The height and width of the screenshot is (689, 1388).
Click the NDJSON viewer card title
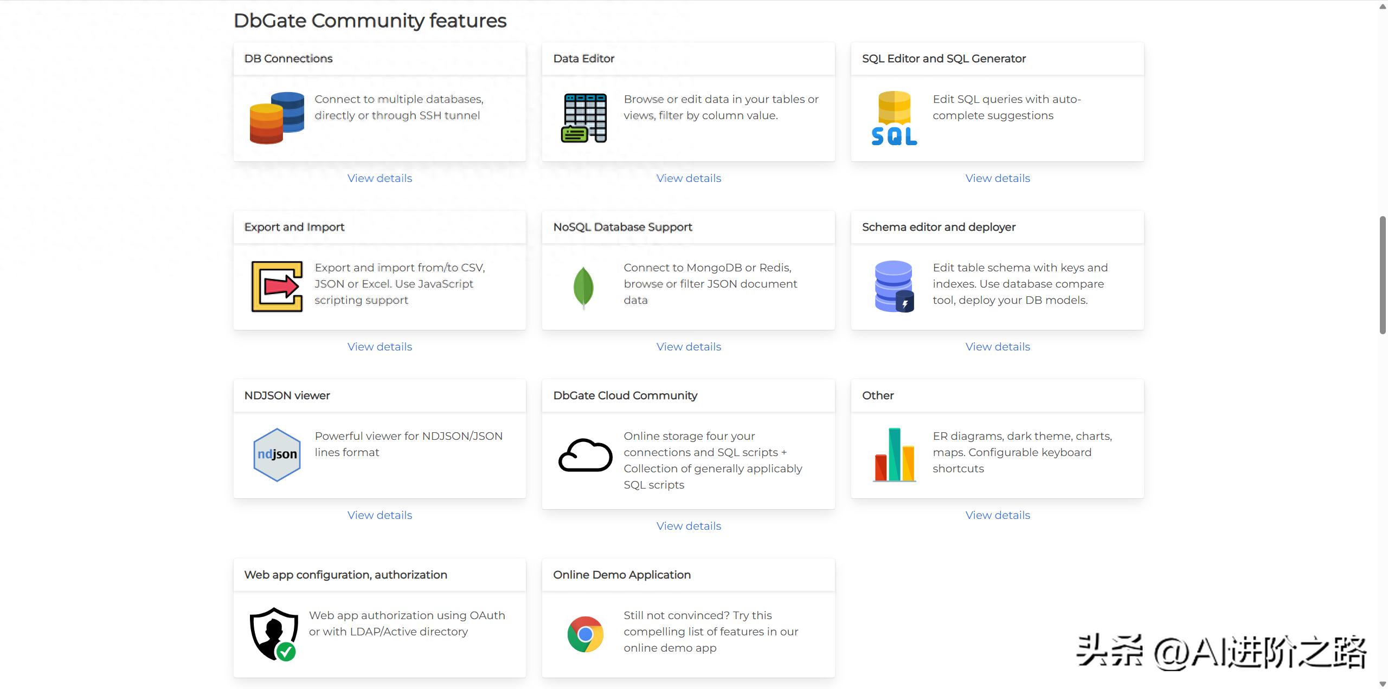[287, 395]
